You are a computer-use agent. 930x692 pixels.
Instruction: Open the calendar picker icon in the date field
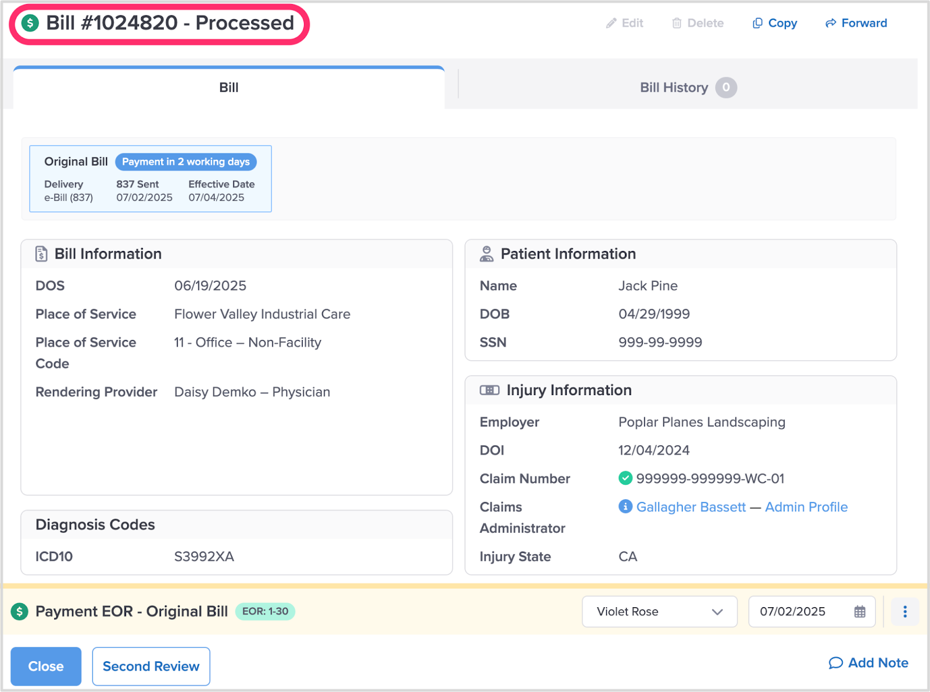[x=860, y=611]
